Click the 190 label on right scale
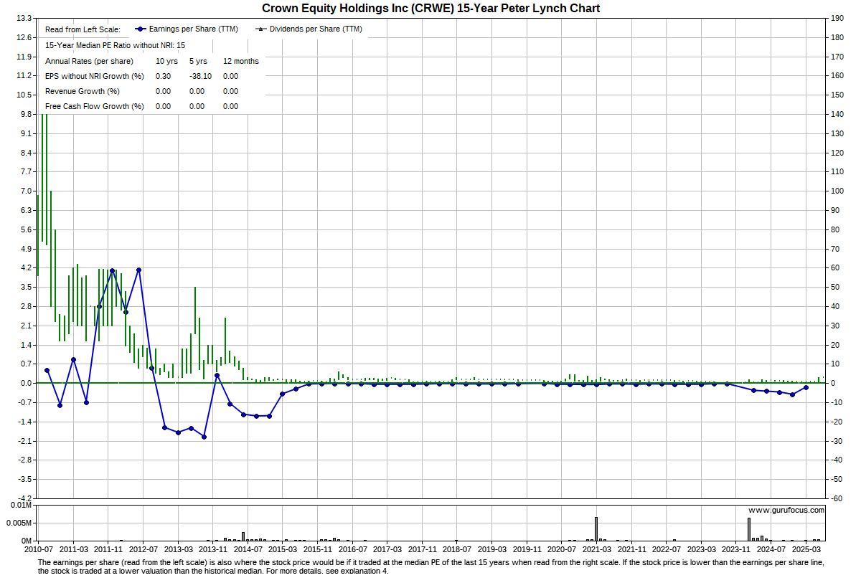The width and height of the screenshot is (861, 588). [x=836, y=18]
